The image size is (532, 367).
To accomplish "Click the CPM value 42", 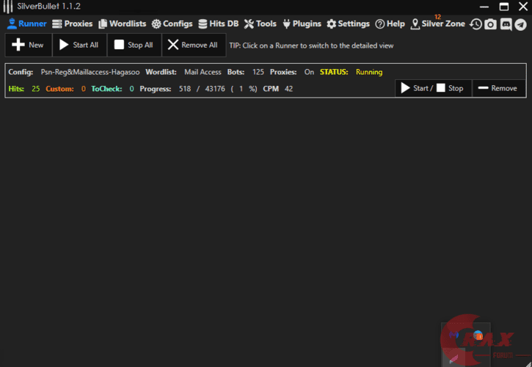I will click(288, 89).
